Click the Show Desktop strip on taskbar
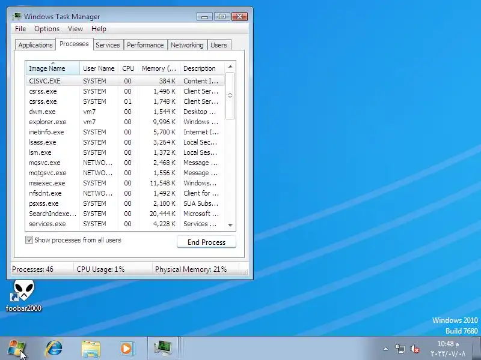This screenshot has width=481, height=360. [x=477, y=349]
